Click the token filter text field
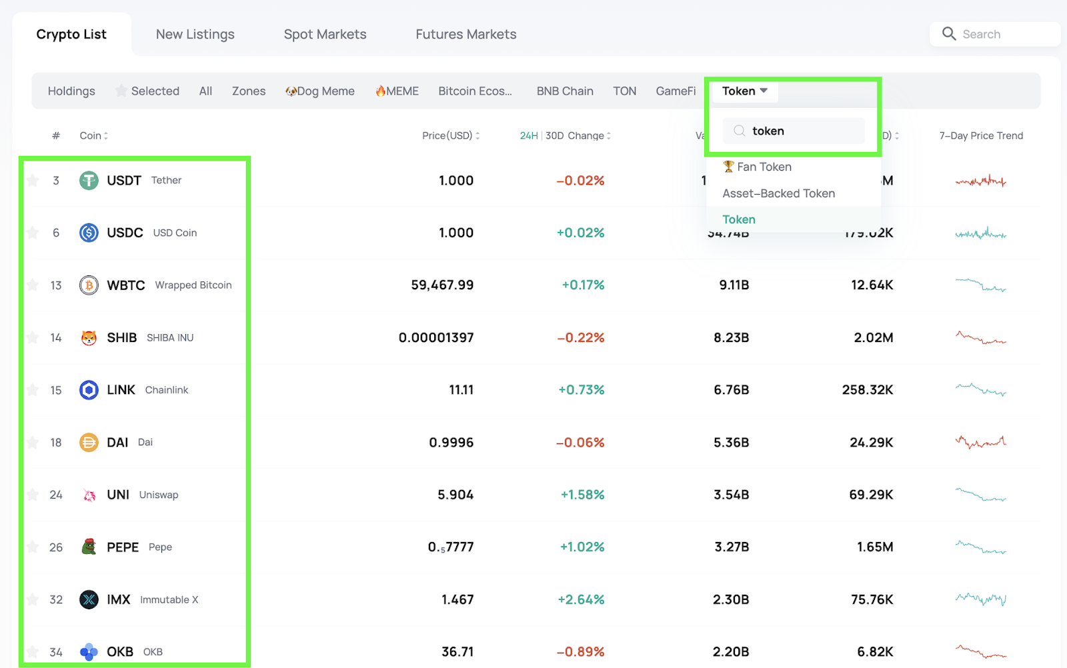 pos(794,131)
